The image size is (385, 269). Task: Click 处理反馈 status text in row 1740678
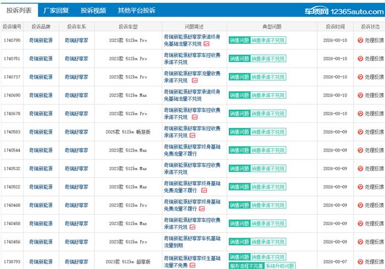[374, 114]
